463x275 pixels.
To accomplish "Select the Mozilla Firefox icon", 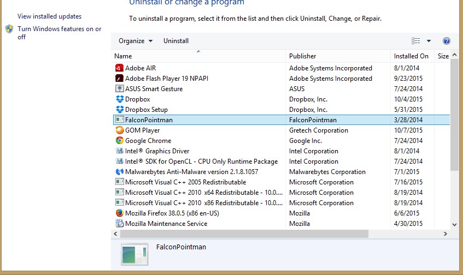I will point(120,213).
